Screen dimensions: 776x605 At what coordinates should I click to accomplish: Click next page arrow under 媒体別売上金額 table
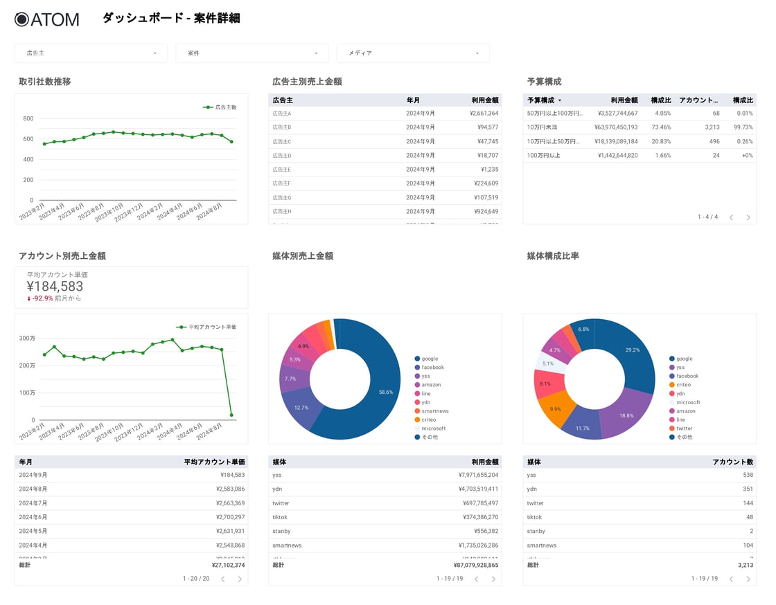click(x=493, y=579)
